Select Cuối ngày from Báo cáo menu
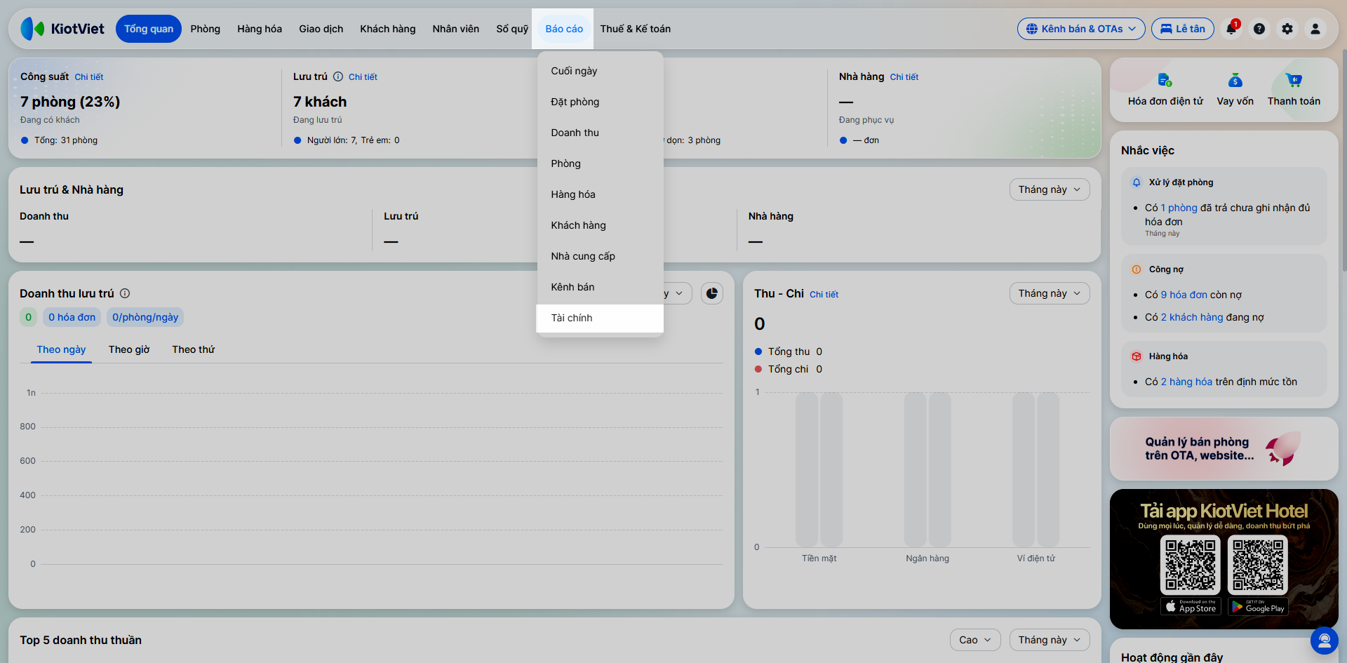This screenshot has width=1347, height=663. [x=600, y=71]
